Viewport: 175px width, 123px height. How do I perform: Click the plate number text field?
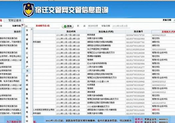[x=30, y=26]
